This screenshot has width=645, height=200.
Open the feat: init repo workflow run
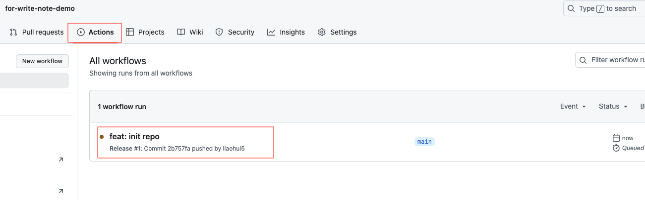(134, 136)
